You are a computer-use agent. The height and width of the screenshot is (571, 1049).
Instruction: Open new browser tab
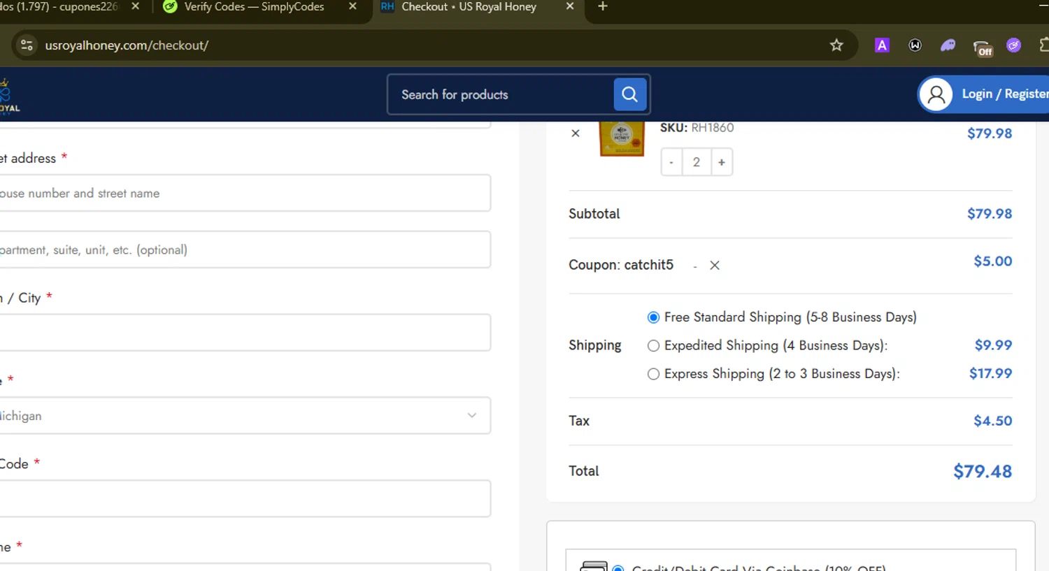point(603,7)
